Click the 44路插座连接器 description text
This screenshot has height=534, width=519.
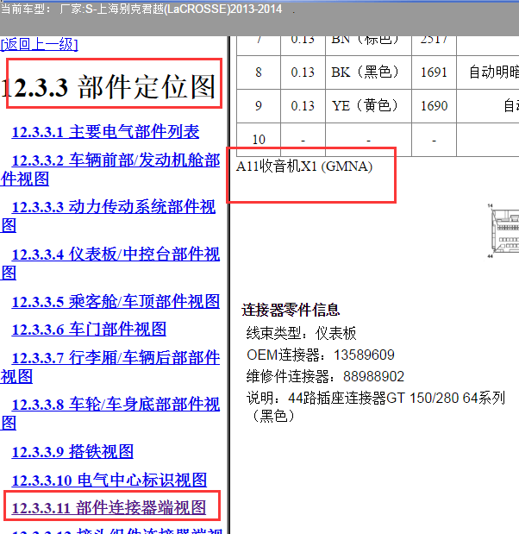376,406
